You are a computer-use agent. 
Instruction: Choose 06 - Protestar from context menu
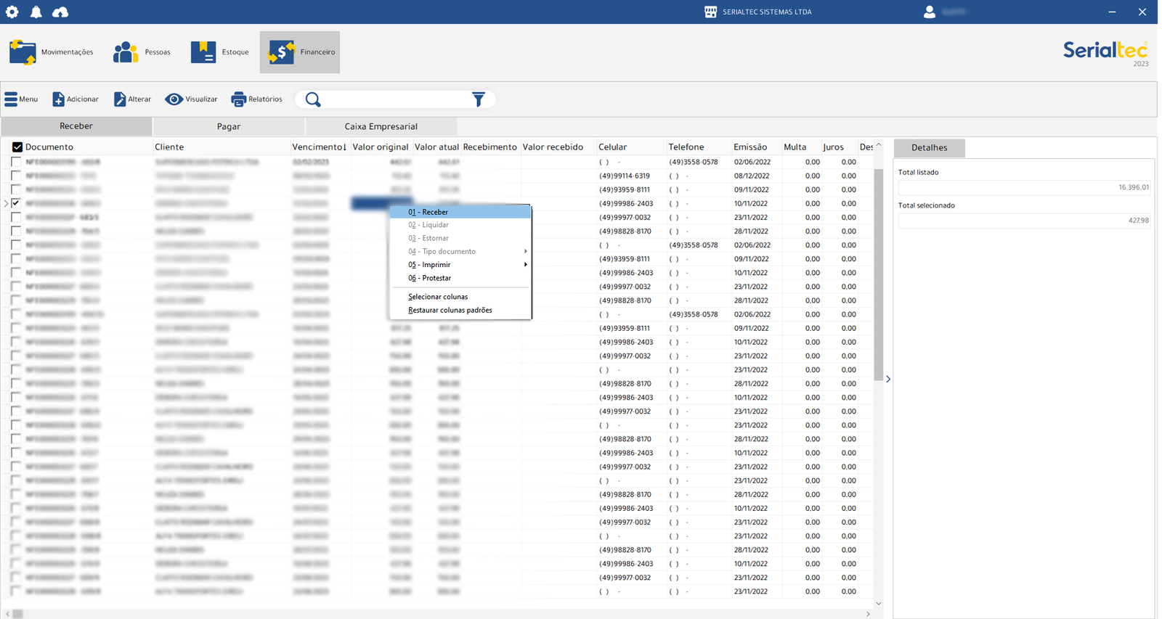click(460, 278)
